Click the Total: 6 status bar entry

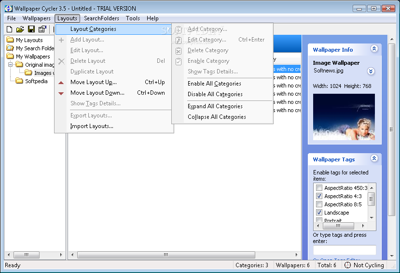[327, 265]
